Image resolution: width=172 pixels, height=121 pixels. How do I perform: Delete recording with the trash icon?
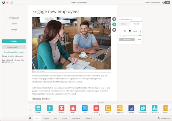click(x=125, y=31)
